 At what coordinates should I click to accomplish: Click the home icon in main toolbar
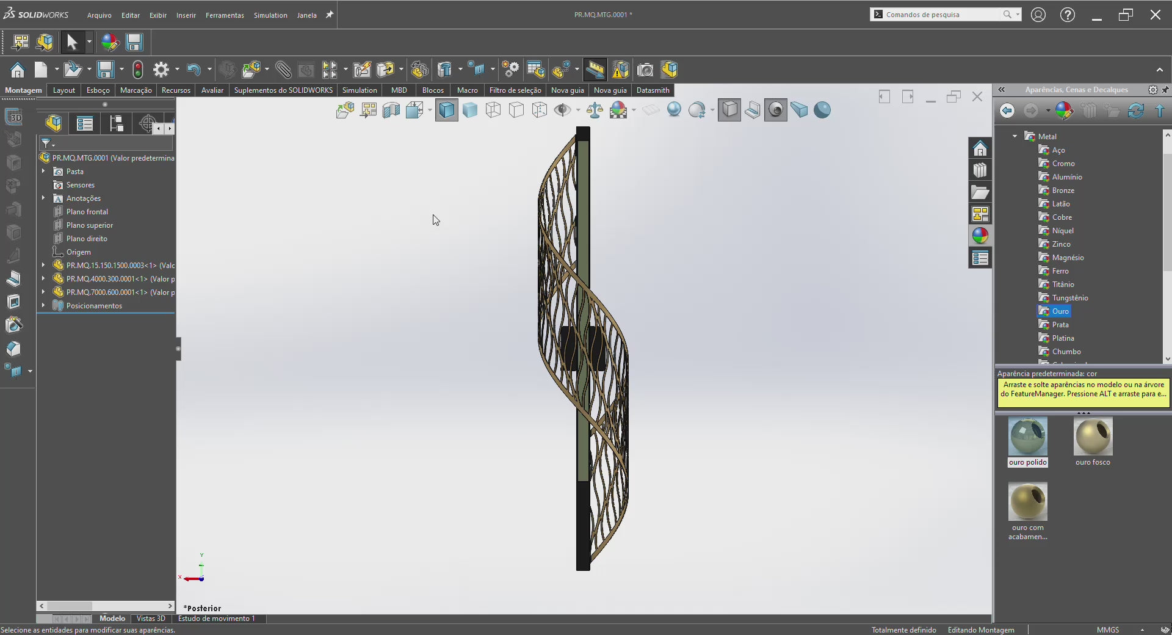[18, 70]
